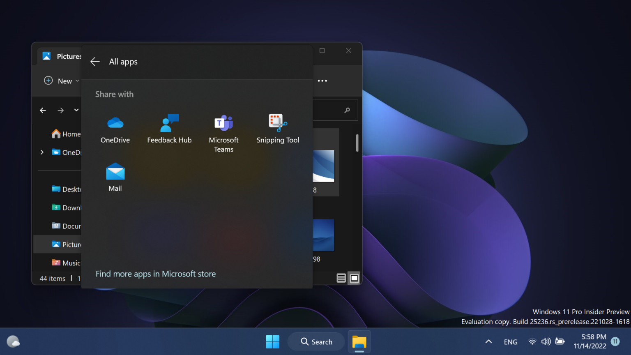Open the volume control in system tray

pyautogui.click(x=546, y=341)
